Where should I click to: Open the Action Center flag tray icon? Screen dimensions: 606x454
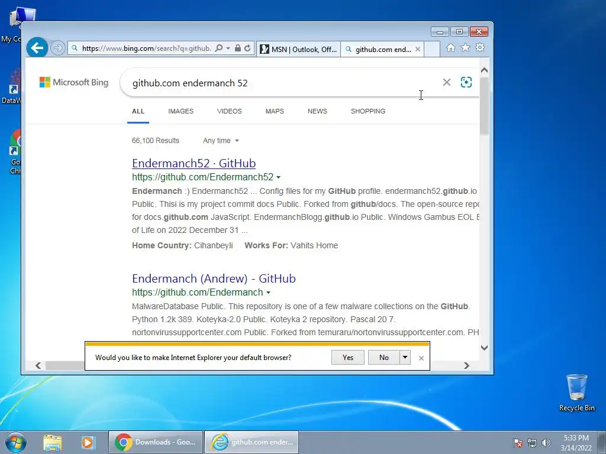click(518, 443)
